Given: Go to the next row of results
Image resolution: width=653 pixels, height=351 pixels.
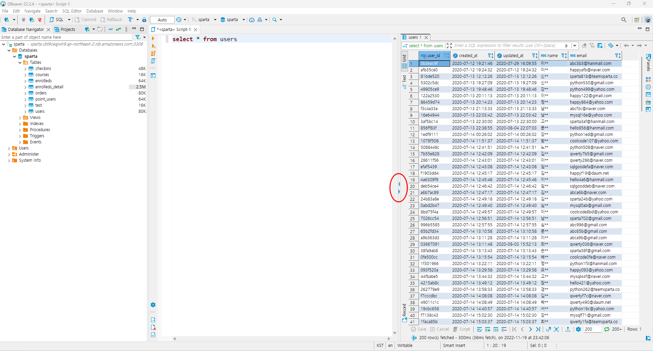Looking at the screenshot, I should tap(530, 329).
